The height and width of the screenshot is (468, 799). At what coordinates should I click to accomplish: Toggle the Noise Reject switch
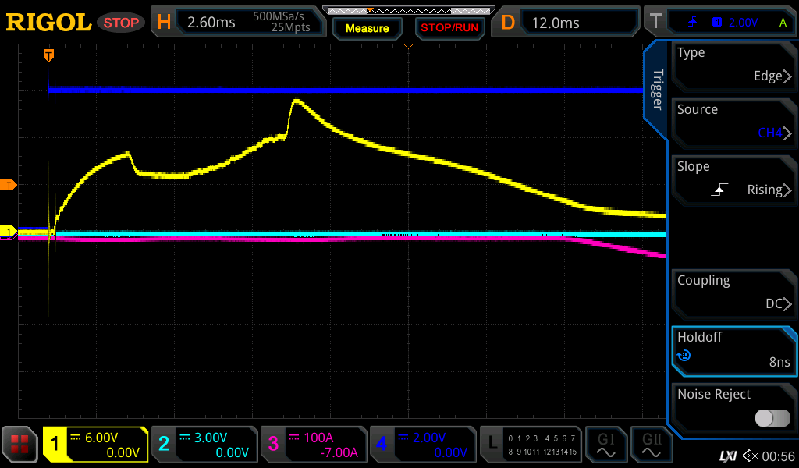(x=772, y=418)
